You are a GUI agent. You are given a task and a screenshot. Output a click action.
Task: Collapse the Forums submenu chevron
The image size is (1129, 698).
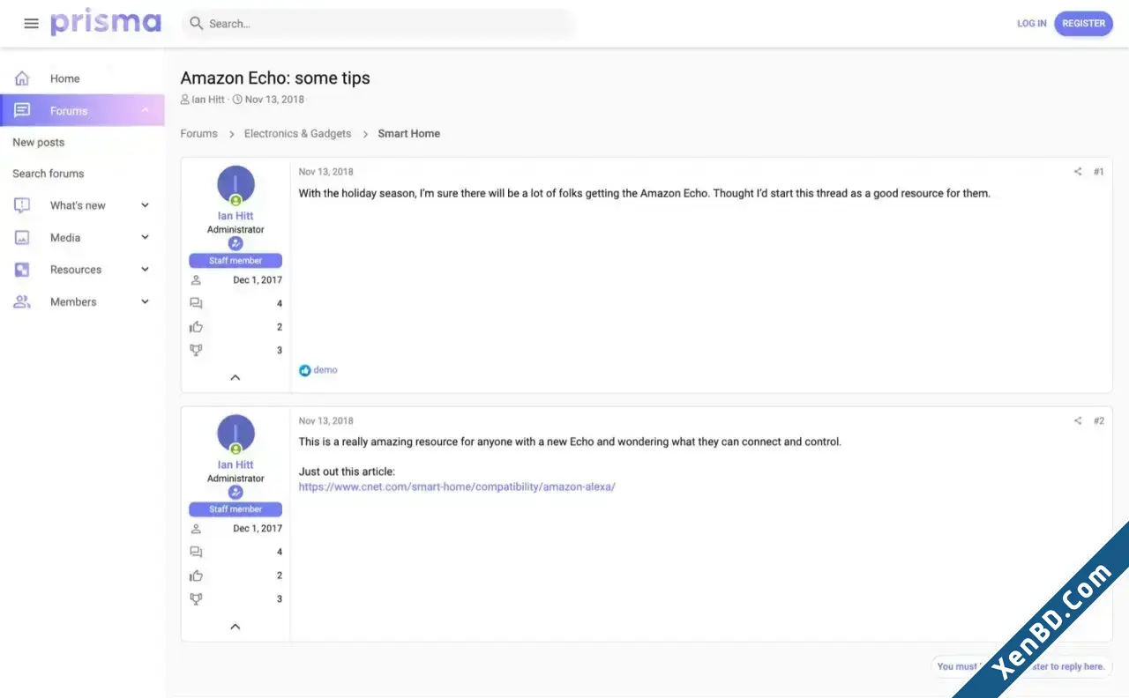click(146, 110)
